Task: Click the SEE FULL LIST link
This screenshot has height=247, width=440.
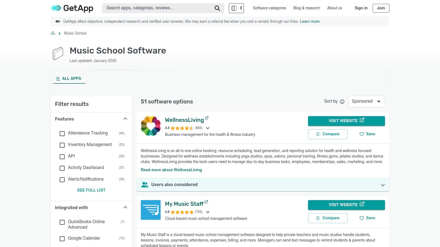Action: pyautogui.click(x=91, y=190)
